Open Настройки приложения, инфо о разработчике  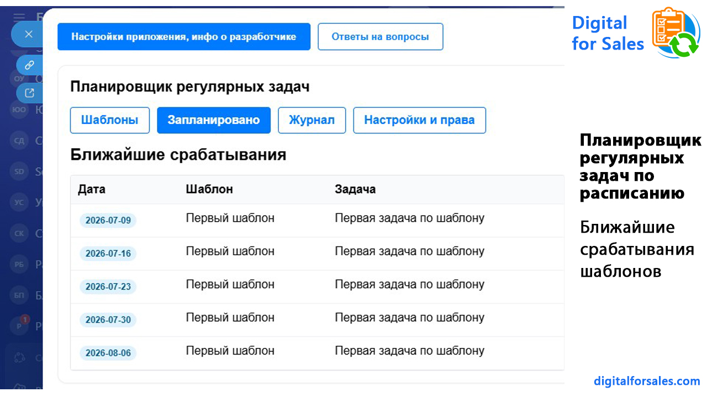coord(184,37)
